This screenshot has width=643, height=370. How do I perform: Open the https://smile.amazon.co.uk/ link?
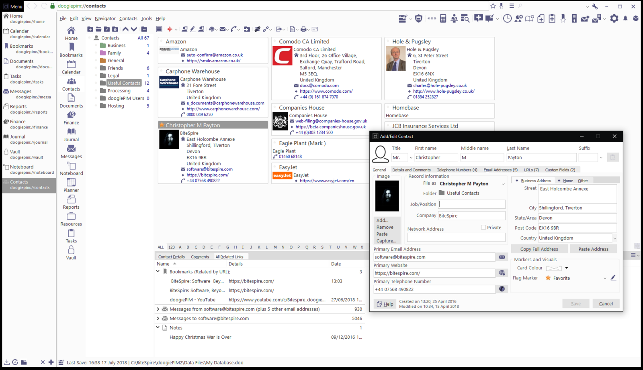[213, 61]
